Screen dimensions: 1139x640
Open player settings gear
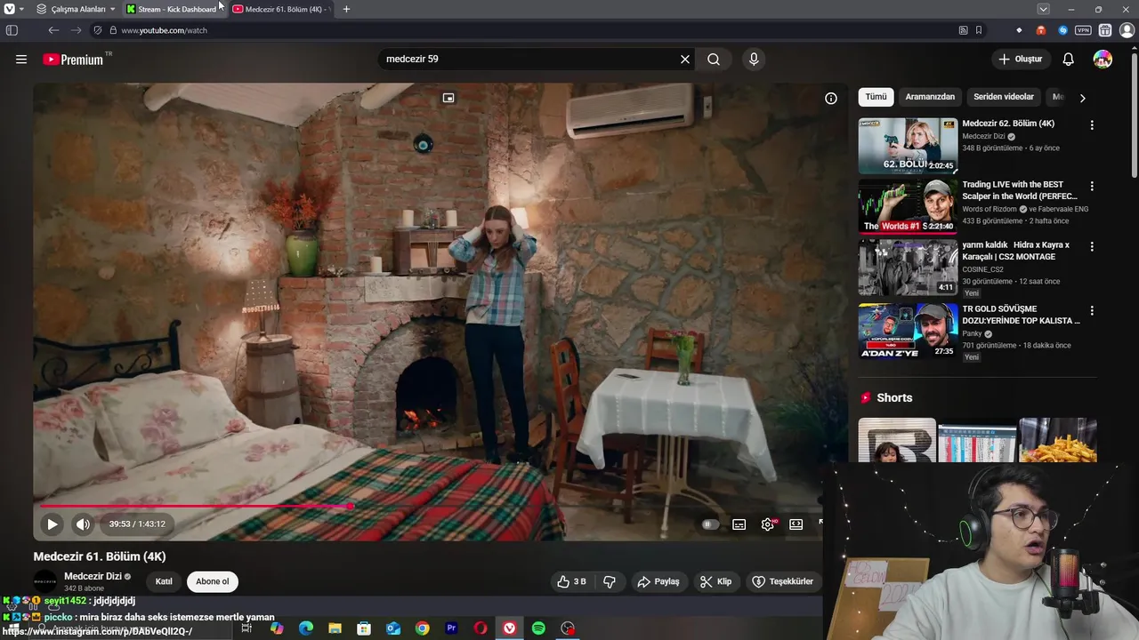click(x=768, y=524)
